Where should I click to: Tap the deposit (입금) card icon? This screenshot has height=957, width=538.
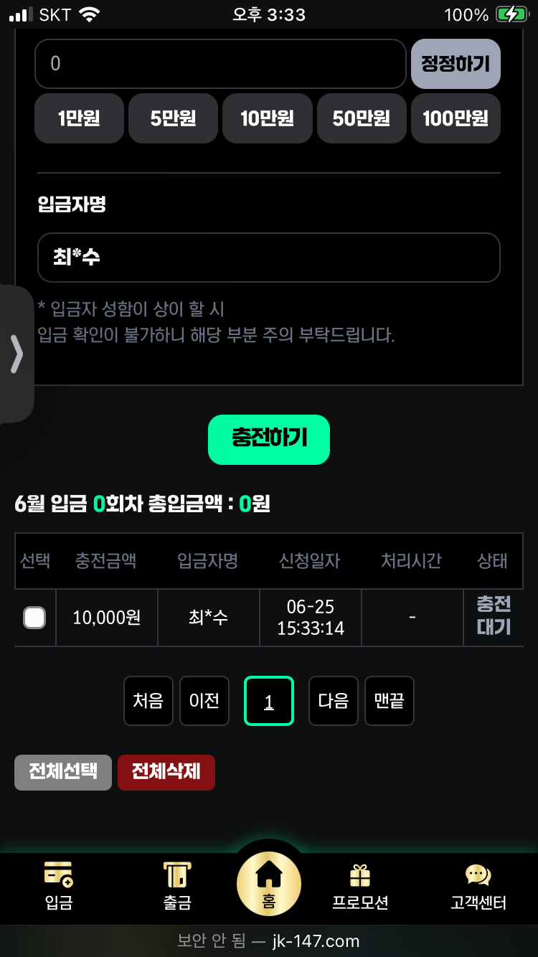point(58,874)
